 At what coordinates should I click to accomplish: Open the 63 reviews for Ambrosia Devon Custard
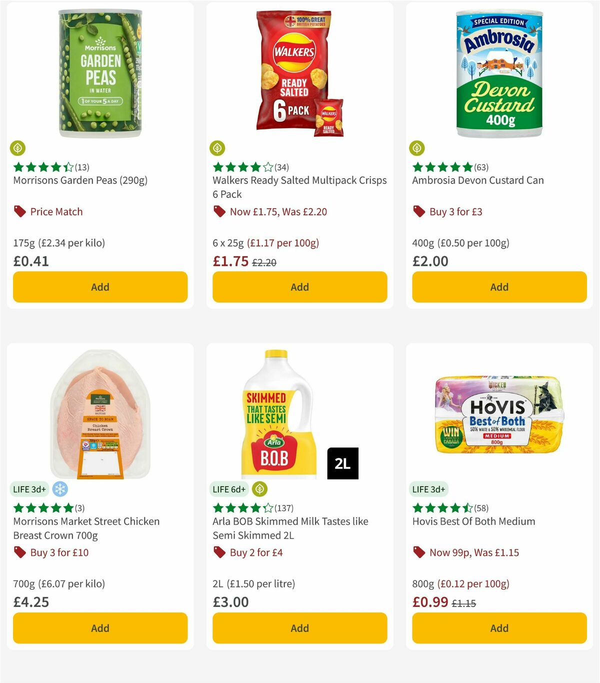(480, 168)
